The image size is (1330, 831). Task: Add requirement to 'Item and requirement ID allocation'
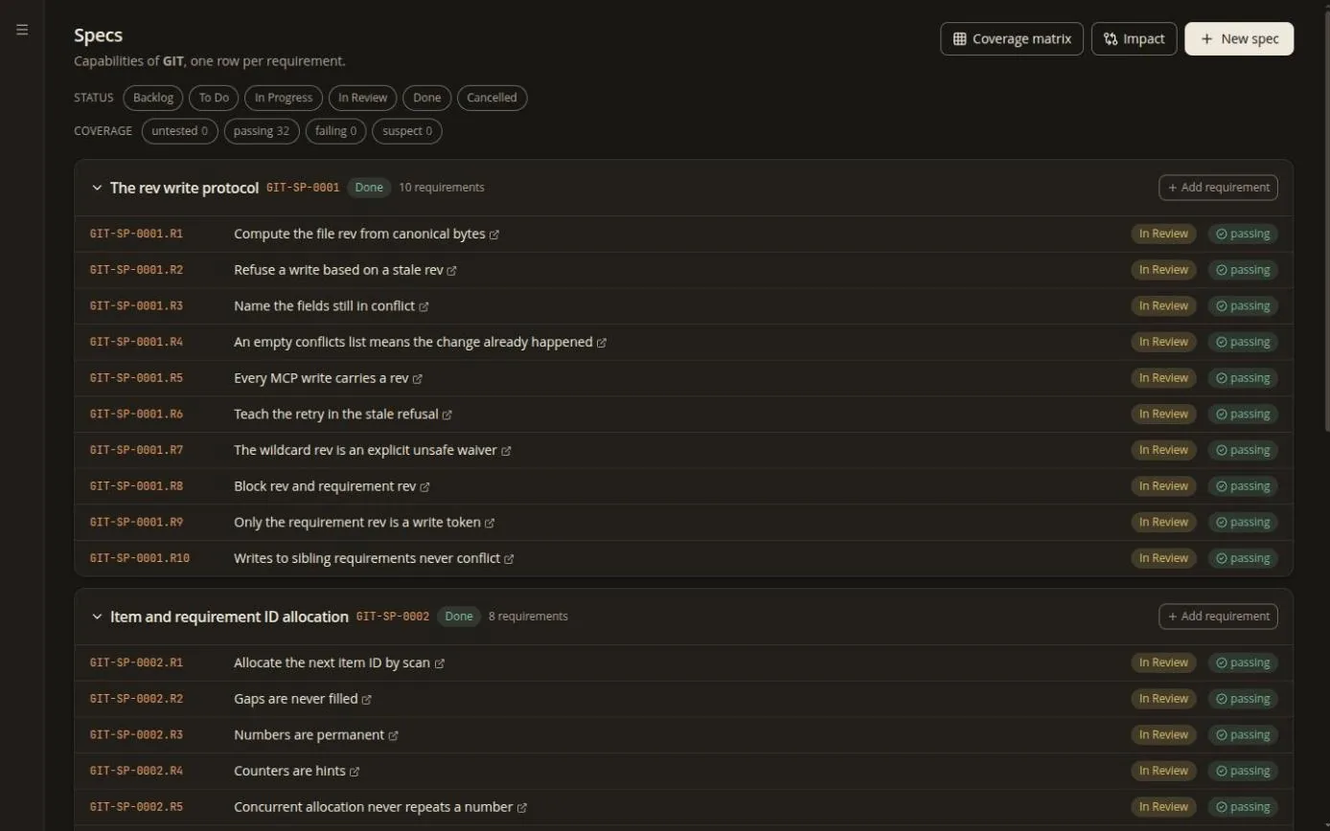click(1218, 617)
